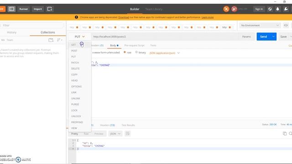Expand the Send button dropdown arrow
The height and width of the screenshot is (164, 292).
(273, 36)
